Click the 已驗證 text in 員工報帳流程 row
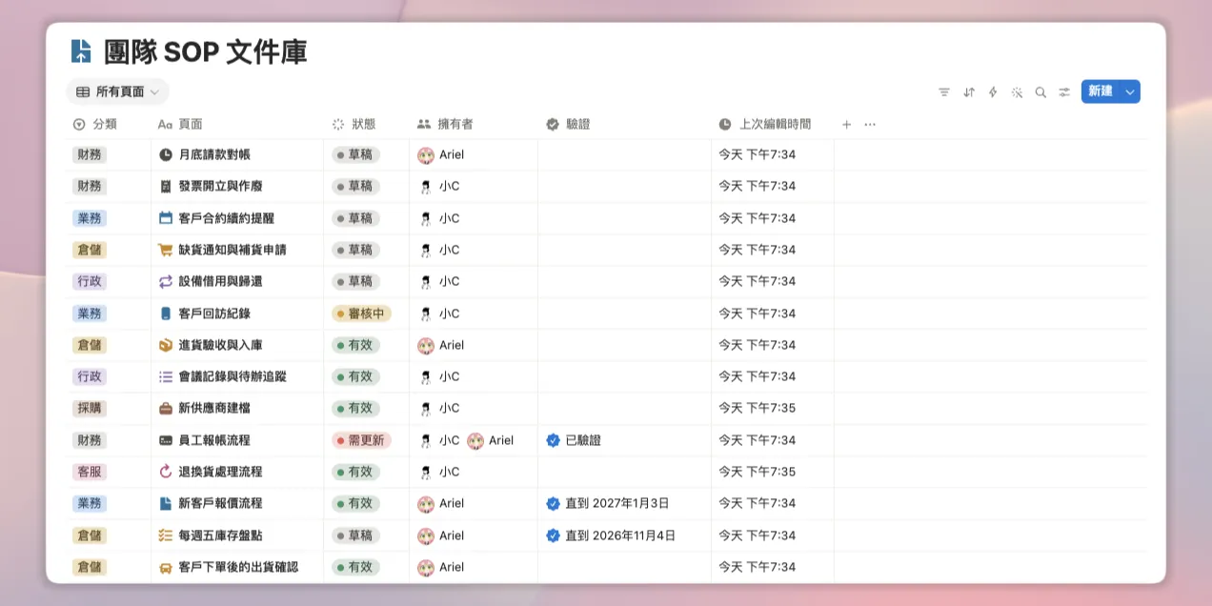Viewport: 1212px width, 606px height. pos(583,440)
